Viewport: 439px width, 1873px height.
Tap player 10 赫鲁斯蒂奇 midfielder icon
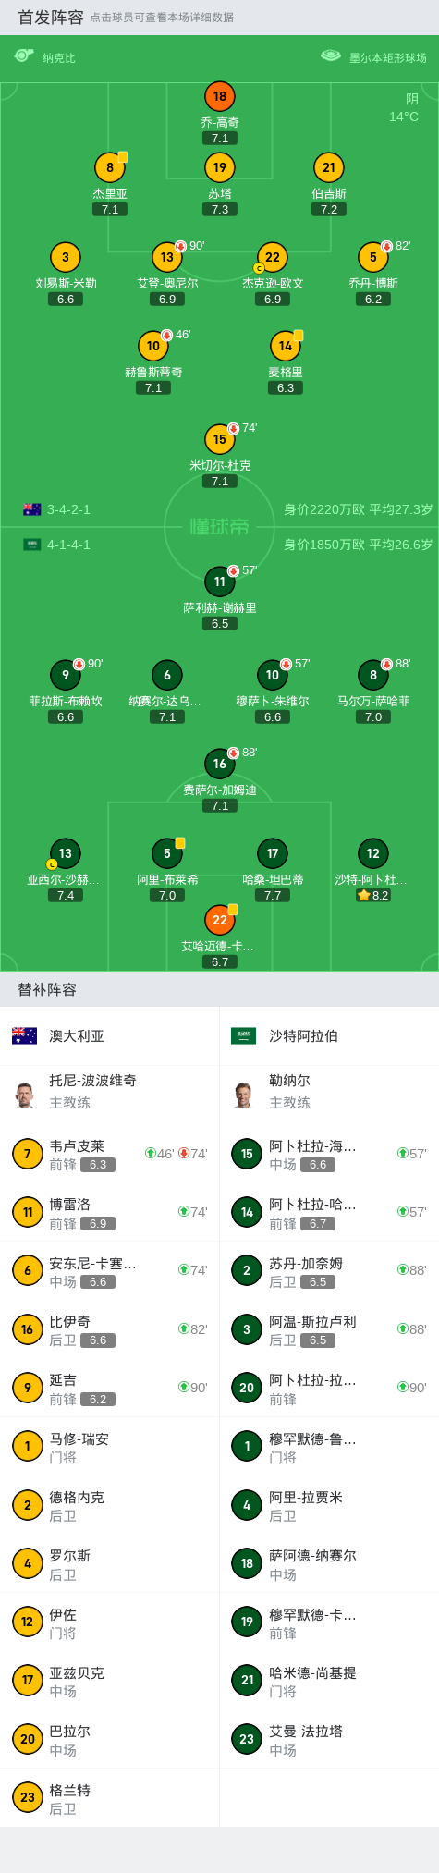153,346
